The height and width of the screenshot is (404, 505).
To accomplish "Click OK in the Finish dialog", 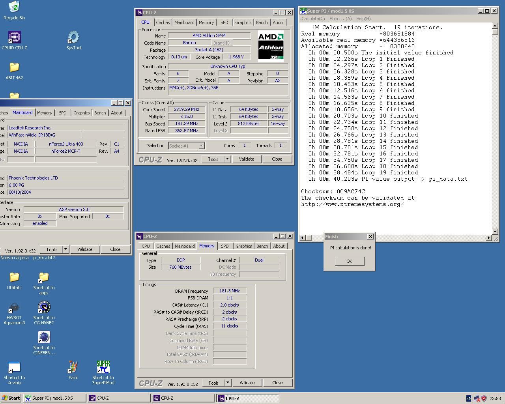I will point(349,261).
